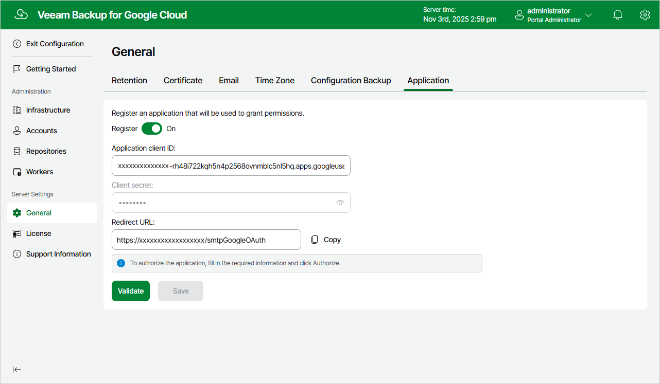
Task: Click the General page heading
Action: tap(133, 52)
